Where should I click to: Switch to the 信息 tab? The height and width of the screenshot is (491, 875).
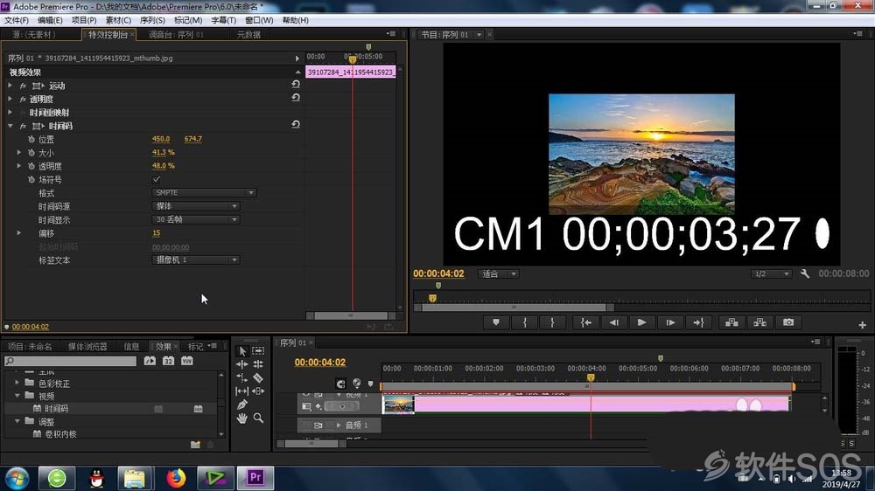(132, 347)
